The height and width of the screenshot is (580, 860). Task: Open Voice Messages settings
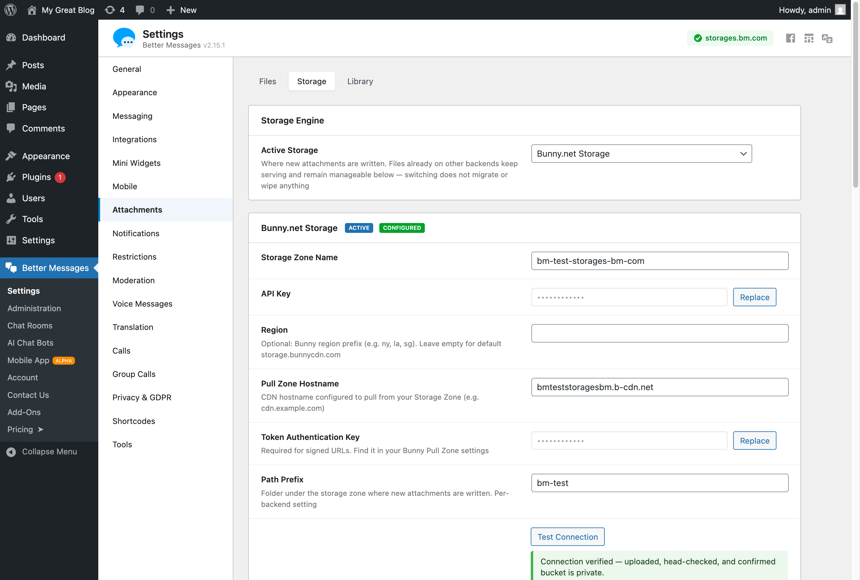click(166, 304)
